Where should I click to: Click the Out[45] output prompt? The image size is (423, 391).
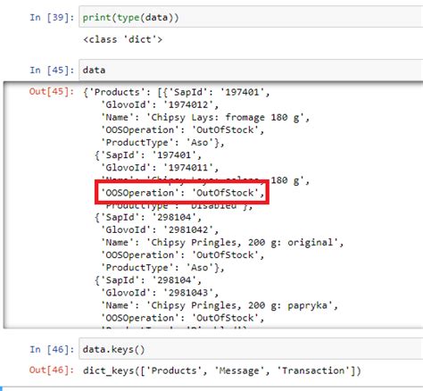tap(51, 91)
